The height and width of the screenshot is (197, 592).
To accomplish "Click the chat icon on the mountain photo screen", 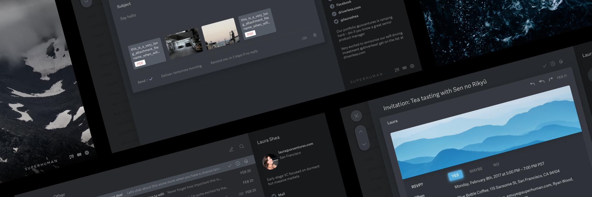I will pos(72,156).
